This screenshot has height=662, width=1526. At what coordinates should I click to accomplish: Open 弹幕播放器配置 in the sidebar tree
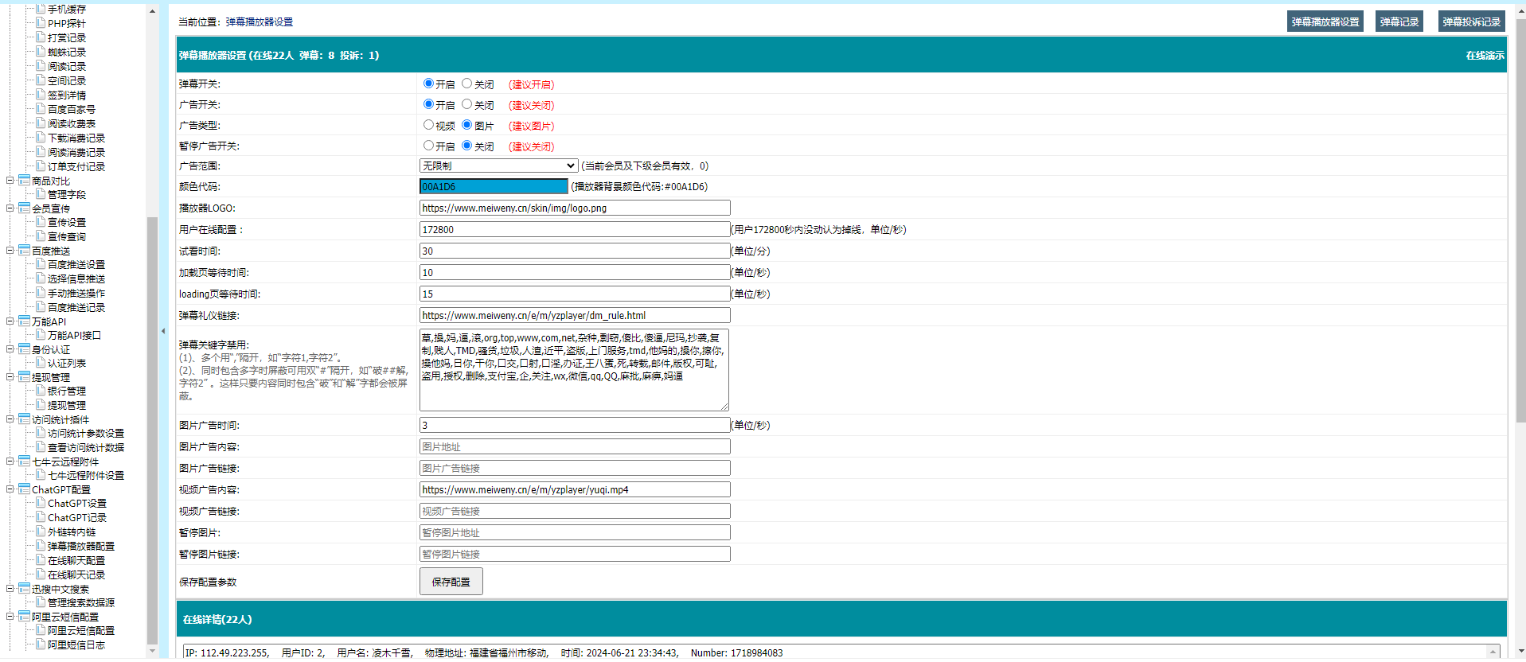pyautogui.click(x=81, y=546)
